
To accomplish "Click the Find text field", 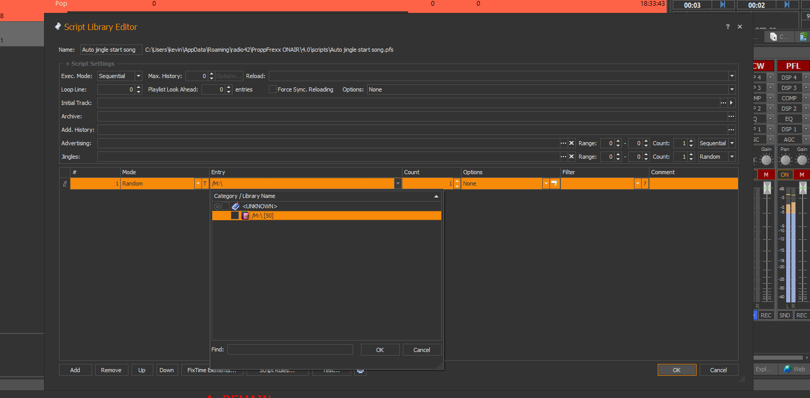I will coord(290,350).
